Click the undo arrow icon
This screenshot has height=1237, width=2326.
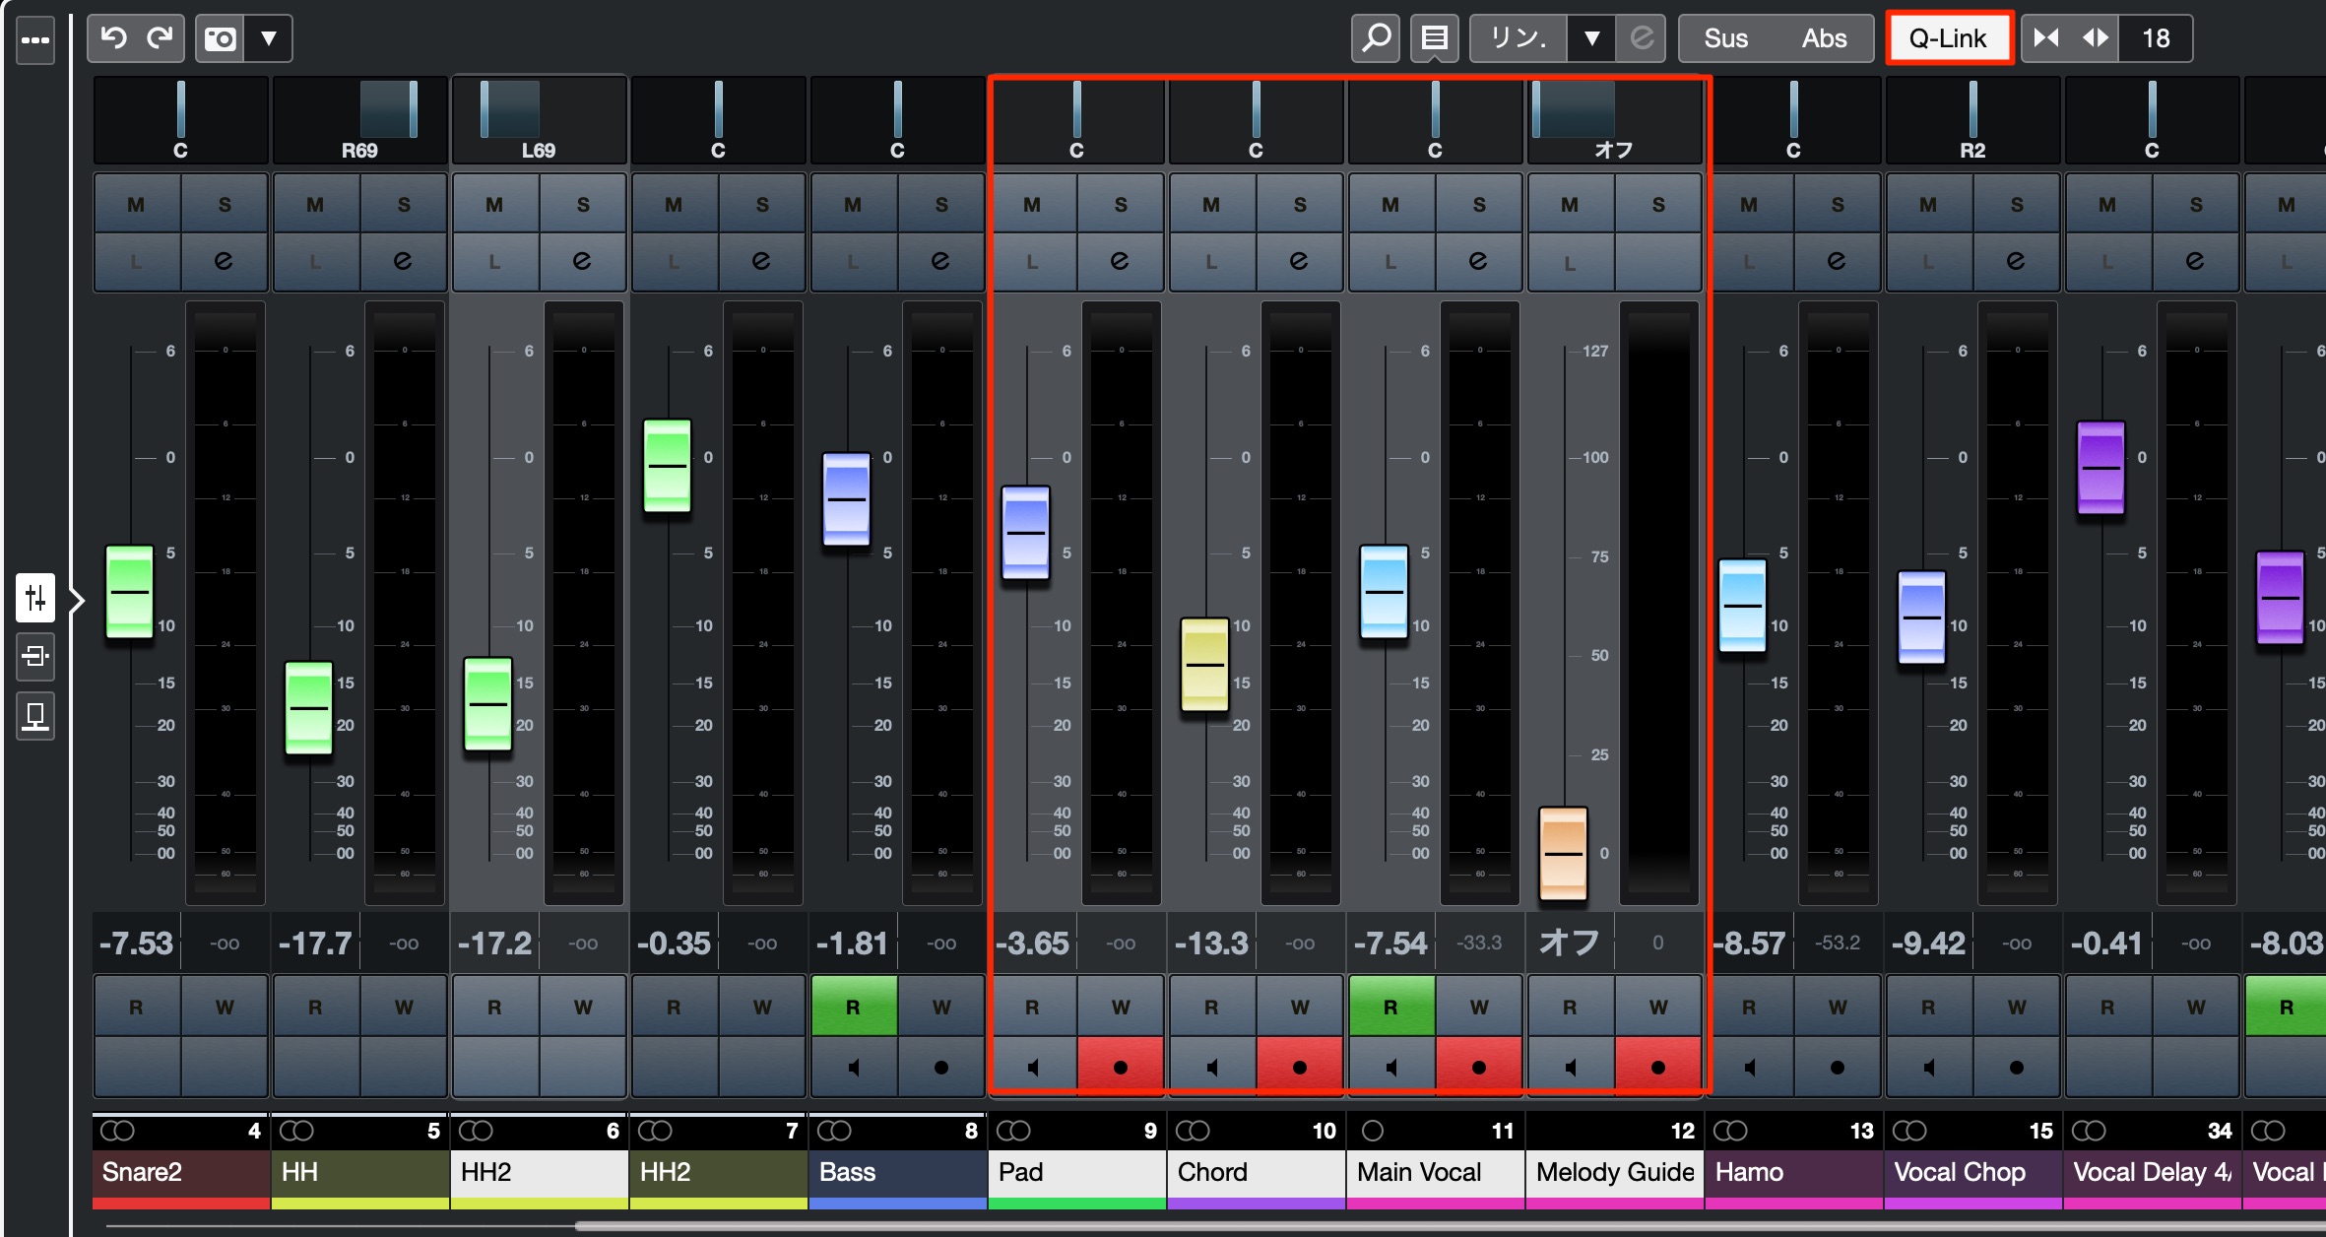click(114, 38)
